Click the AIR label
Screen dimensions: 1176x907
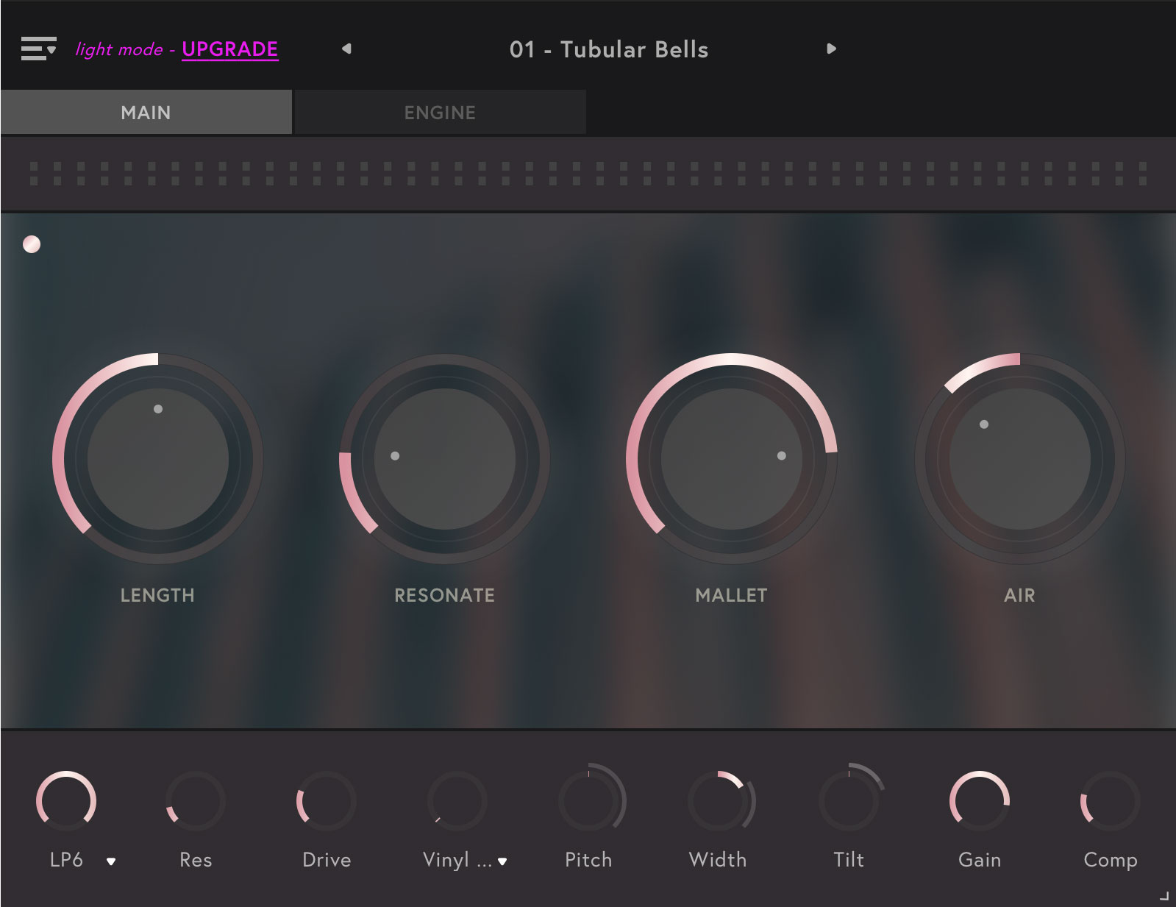pos(1019,595)
